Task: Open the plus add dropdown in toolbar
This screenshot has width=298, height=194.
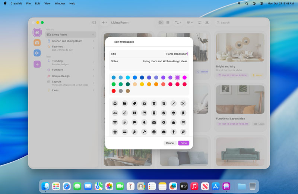Action: pyautogui.click(x=105, y=23)
